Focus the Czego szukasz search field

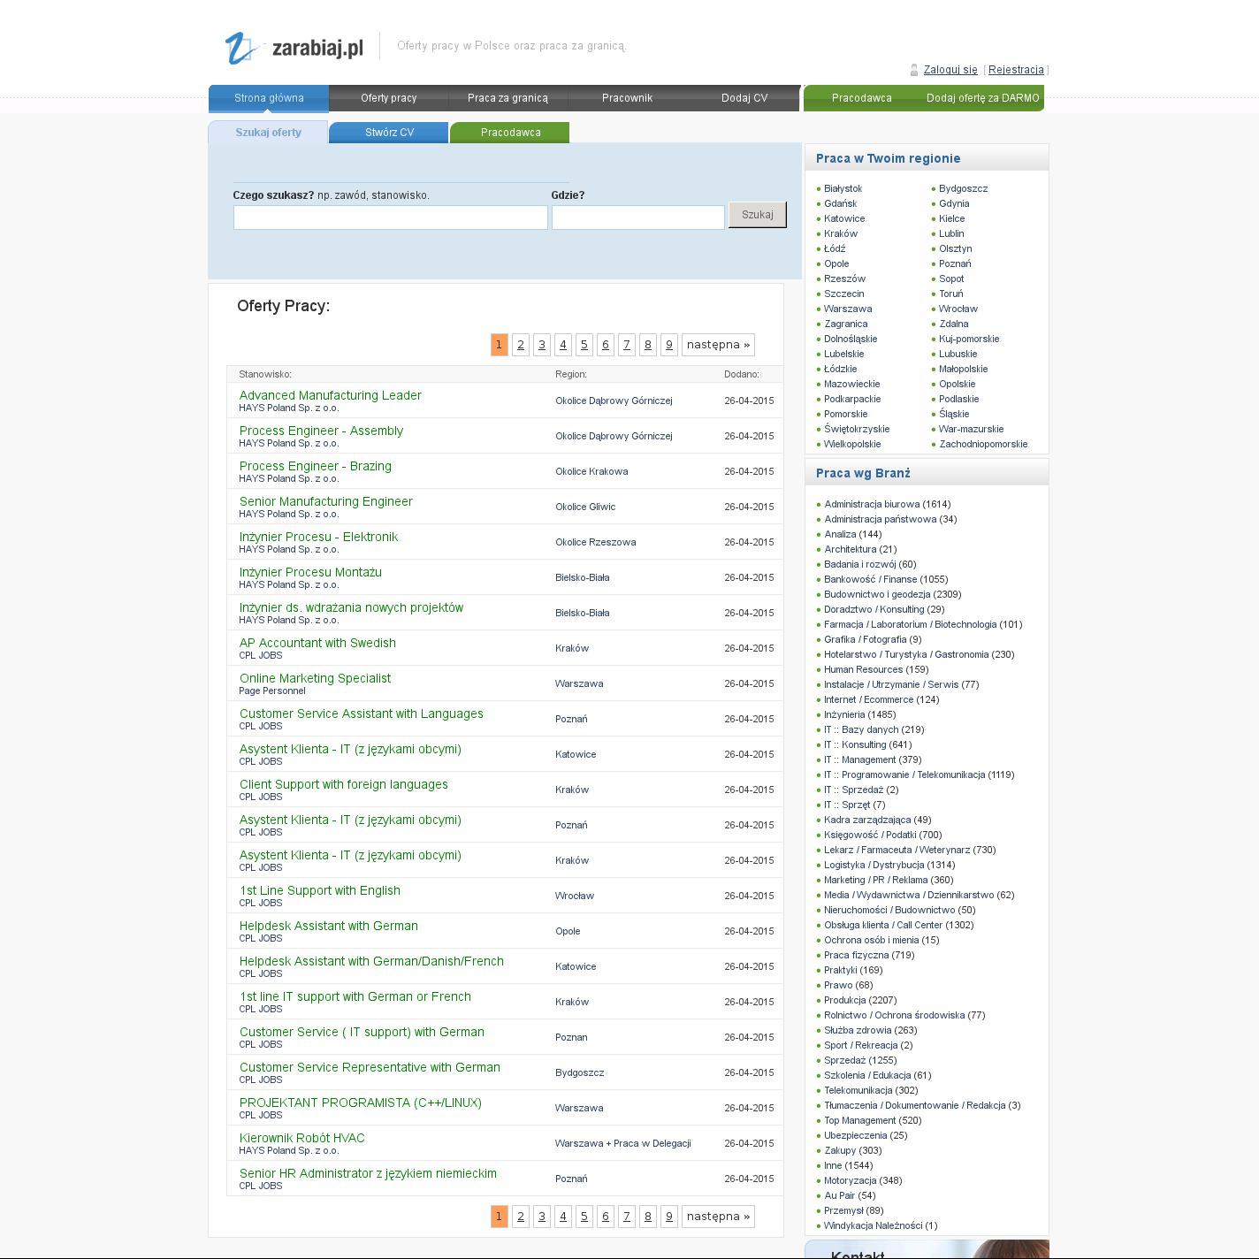tap(390, 217)
